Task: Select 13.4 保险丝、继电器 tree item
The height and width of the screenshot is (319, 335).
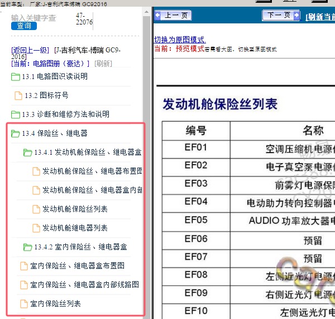Action: pyautogui.click(x=55, y=134)
